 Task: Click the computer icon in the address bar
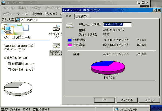pos(18,20)
